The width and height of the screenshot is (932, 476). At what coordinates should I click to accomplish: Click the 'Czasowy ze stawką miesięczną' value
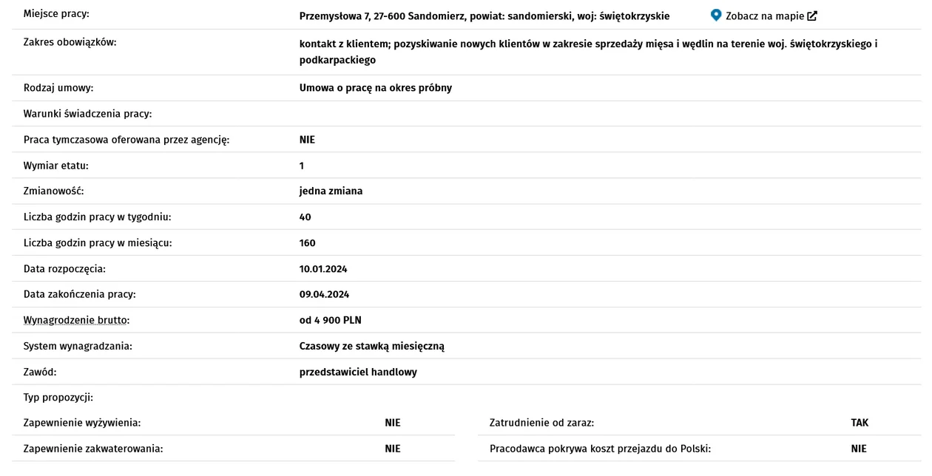372,346
